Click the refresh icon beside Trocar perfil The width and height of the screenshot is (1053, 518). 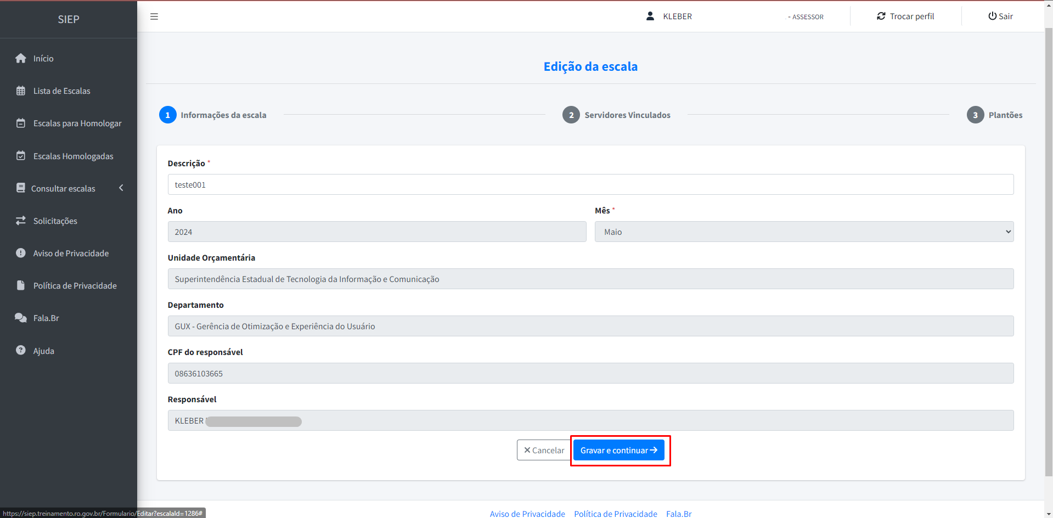[x=881, y=16]
